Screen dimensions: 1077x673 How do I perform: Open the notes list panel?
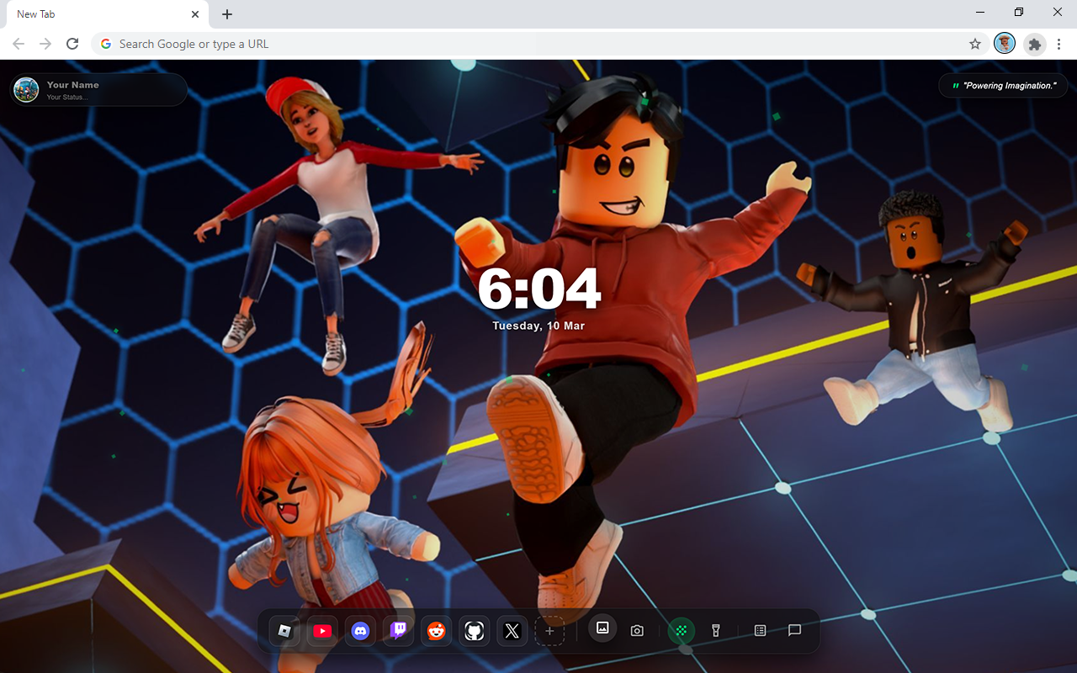760,631
